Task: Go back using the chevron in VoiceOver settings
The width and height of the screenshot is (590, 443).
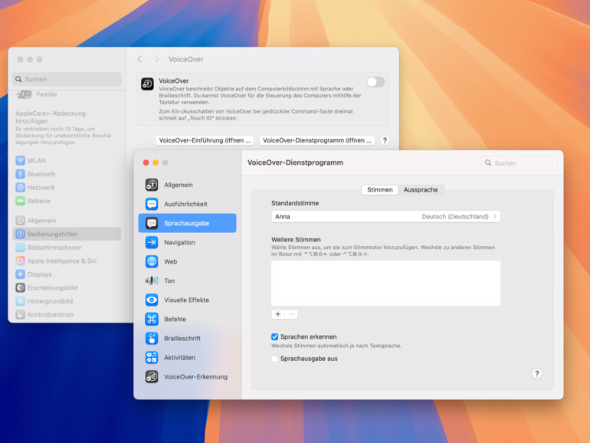Action: tap(139, 59)
